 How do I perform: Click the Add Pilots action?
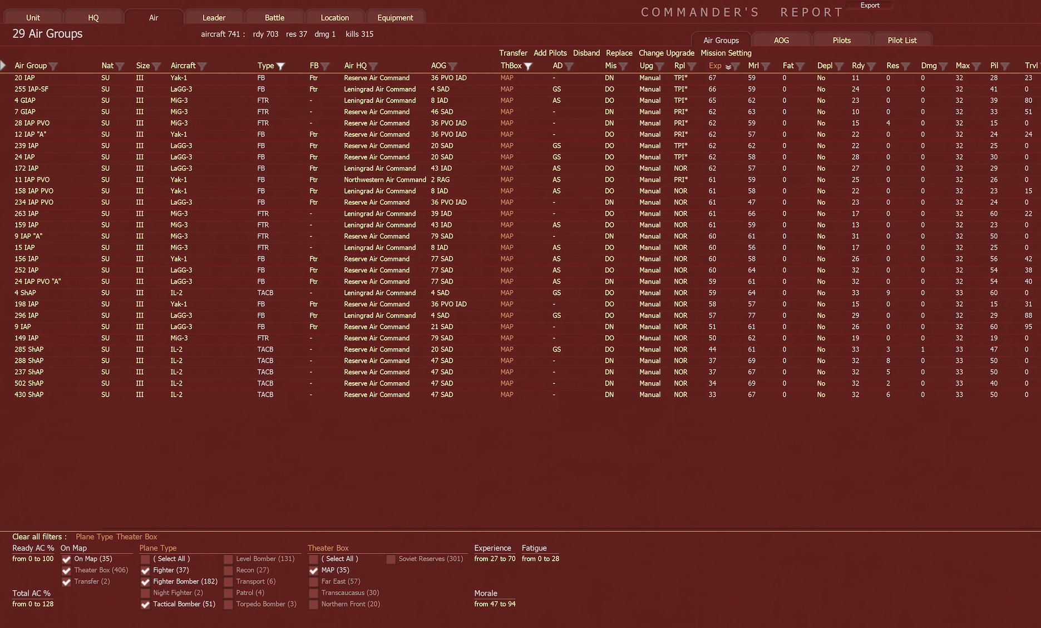click(550, 53)
